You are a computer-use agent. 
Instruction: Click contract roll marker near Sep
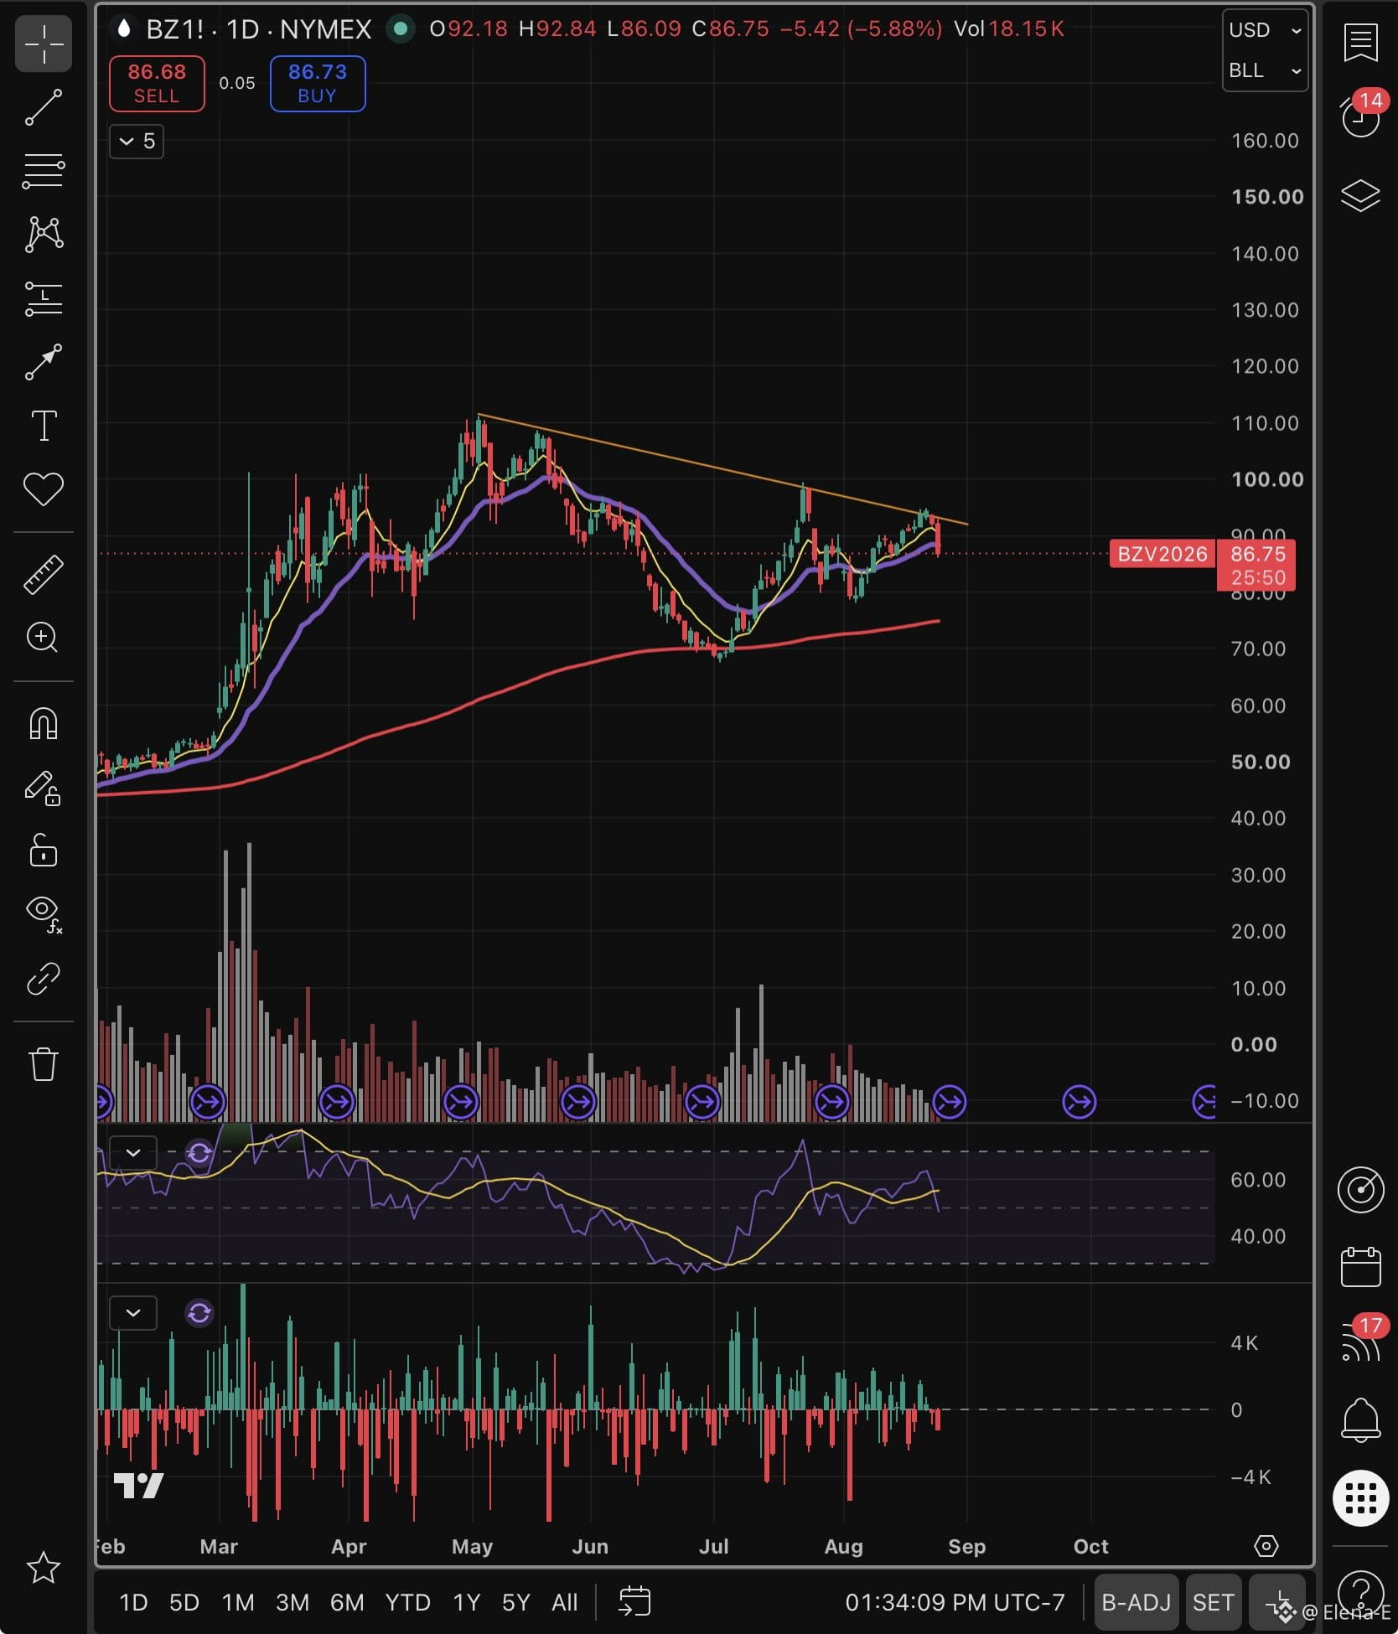[949, 1102]
